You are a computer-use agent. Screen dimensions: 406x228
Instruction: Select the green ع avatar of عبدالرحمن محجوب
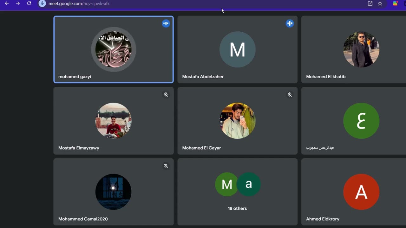click(361, 121)
